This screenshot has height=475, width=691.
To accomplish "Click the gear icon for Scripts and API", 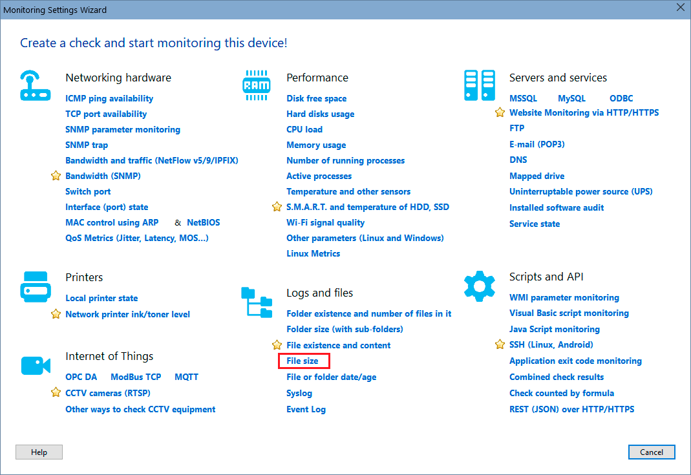I will click(479, 285).
